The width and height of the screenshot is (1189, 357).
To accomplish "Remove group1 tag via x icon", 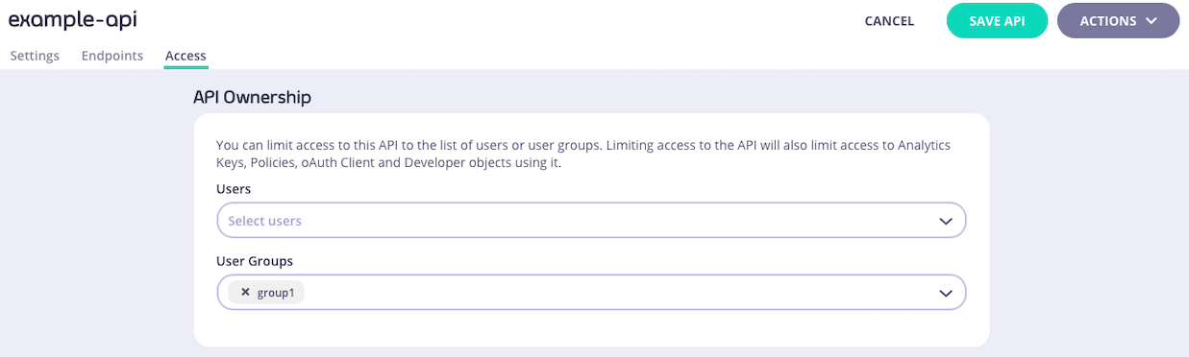I will [x=245, y=293].
